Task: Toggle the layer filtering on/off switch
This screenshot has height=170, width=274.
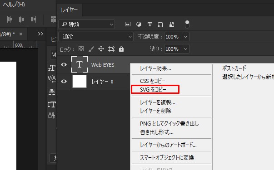Action: click(x=187, y=24)
